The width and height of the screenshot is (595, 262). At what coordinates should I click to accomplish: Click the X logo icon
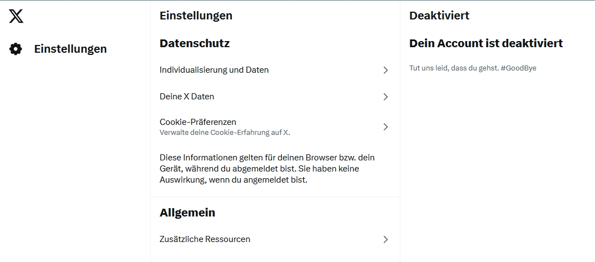point(16,16)
